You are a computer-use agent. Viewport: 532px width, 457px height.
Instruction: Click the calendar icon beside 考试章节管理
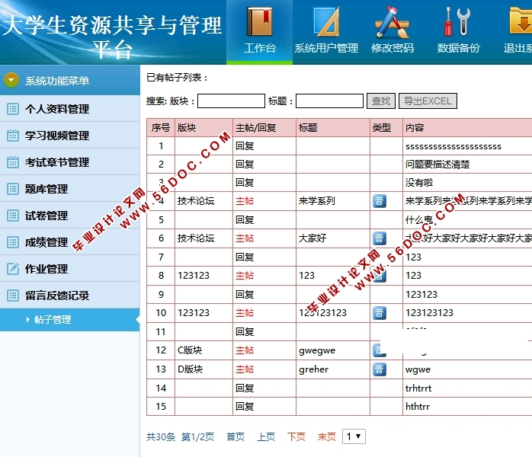tap(13, 162)
